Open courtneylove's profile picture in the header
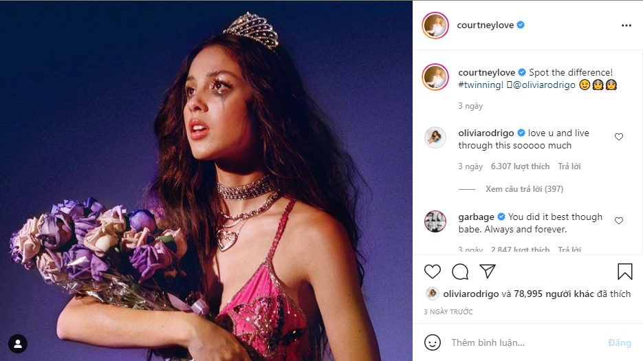 pyautogui.click(x=435, y=25)
